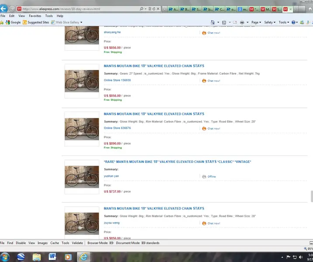Click the Refresh icon in the address bar
Viewport: 313px width, 262px height.
coord(153,9)
